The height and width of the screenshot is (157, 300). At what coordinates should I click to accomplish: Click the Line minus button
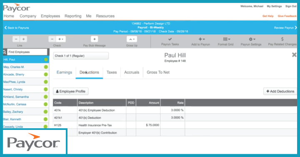pos(16,39)
